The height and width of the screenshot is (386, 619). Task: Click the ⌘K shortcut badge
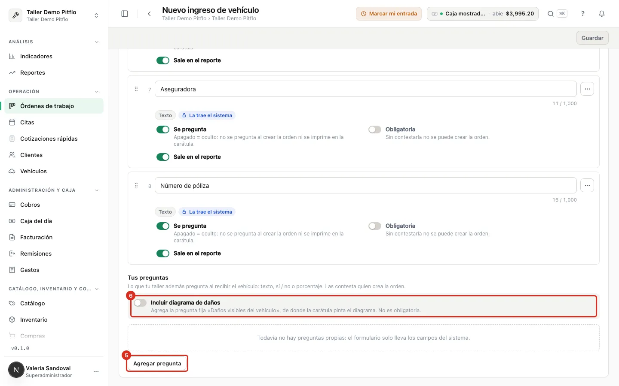tap(562, 14)
